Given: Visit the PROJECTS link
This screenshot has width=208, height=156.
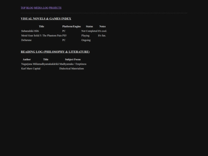Looking at the screenshot, I should pyautogui.click(x=55, y=8).
